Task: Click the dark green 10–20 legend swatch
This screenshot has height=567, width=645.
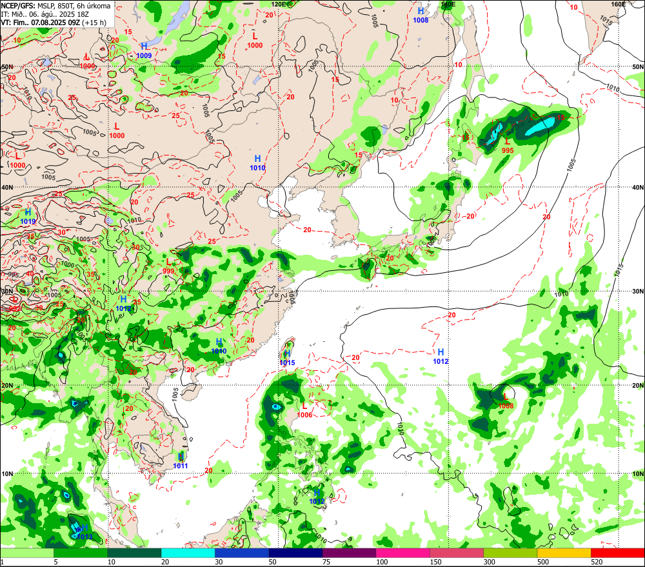Action: pos(135,553)
